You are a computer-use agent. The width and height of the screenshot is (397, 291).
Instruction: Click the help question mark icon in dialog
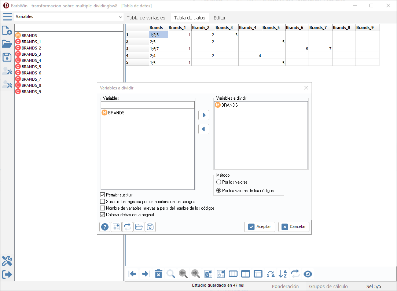coord(105,227)
